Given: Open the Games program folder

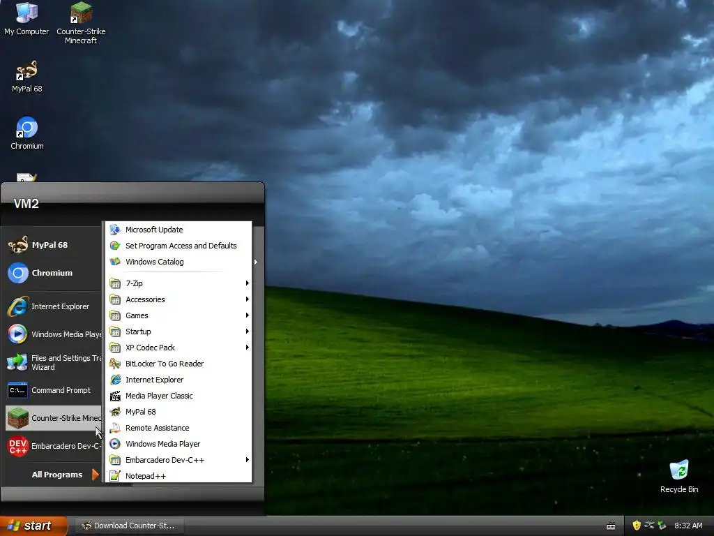Looking at the screenshot, I should pyautogui.click(x=178, y=315).
